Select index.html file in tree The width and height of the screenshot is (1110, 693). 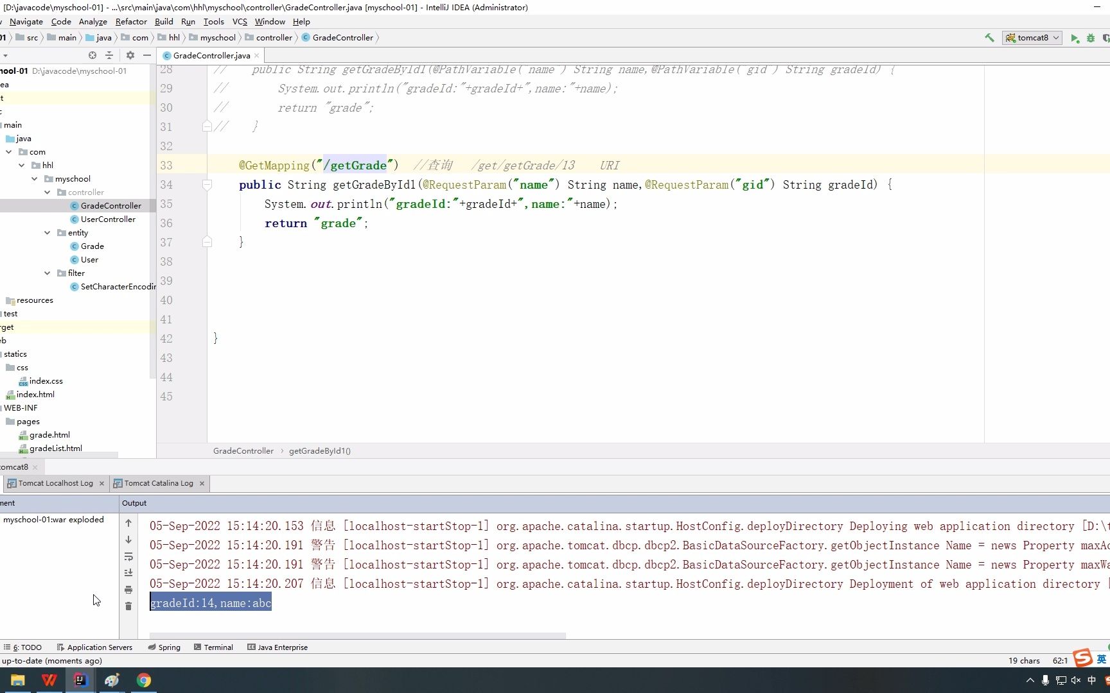30,395
